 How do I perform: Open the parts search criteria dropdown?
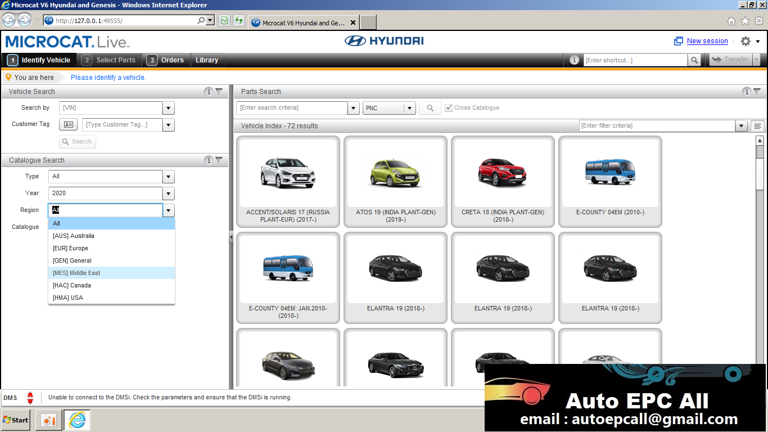pyautogui.click(x=354, y=108)
